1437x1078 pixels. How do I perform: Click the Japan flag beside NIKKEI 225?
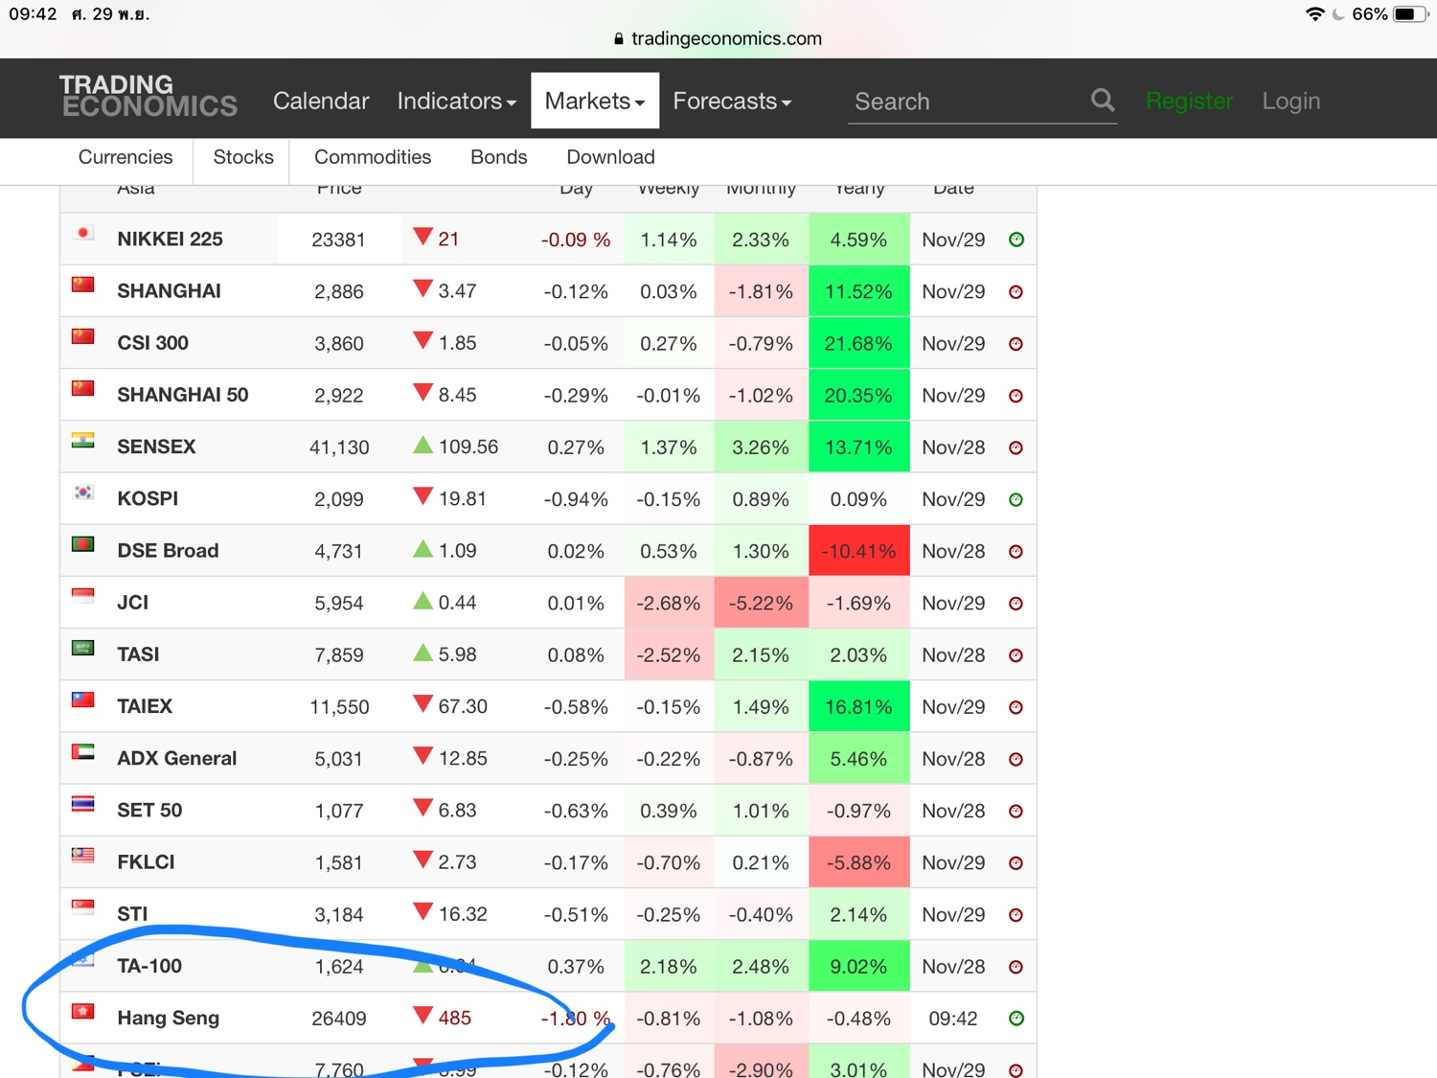click(83, 232)
